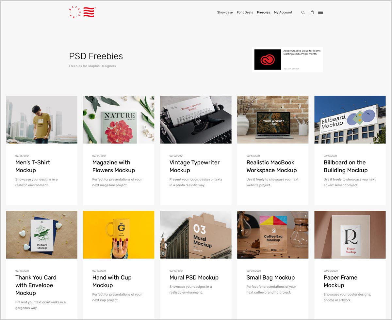Screen dimensions: 392x320
Task: Open the shopping bag cart icon
Action: pos(312,12)
